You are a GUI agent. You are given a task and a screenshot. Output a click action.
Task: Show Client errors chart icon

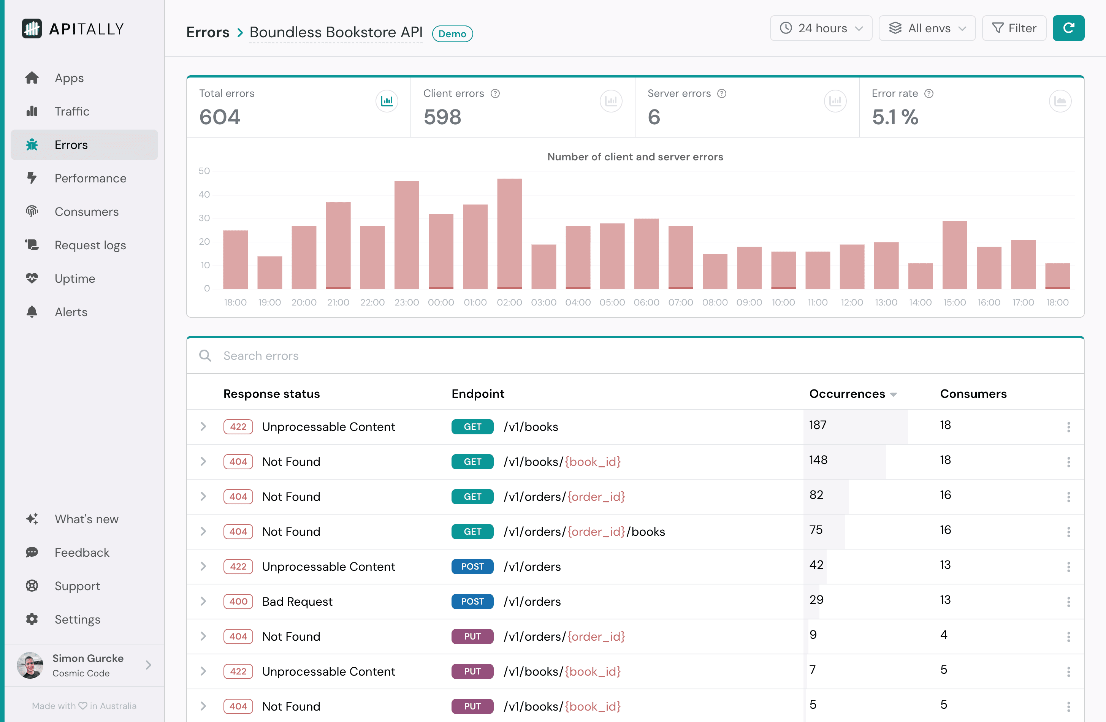pos(611,101)
